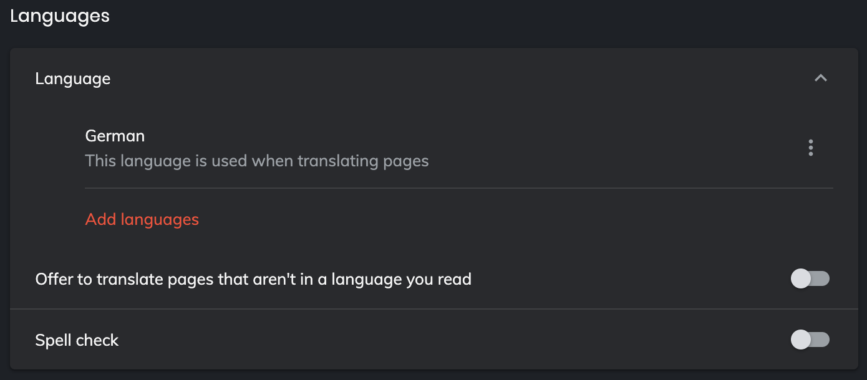This screenshot has width=867, height=380.
Task: Open the three-dot menu for German
Action: (x=810, y=148)
